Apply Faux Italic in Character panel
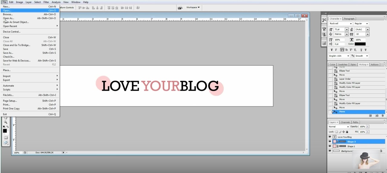Image resolution: width=387 pixels, height=173 pixels. click(336, 50)
